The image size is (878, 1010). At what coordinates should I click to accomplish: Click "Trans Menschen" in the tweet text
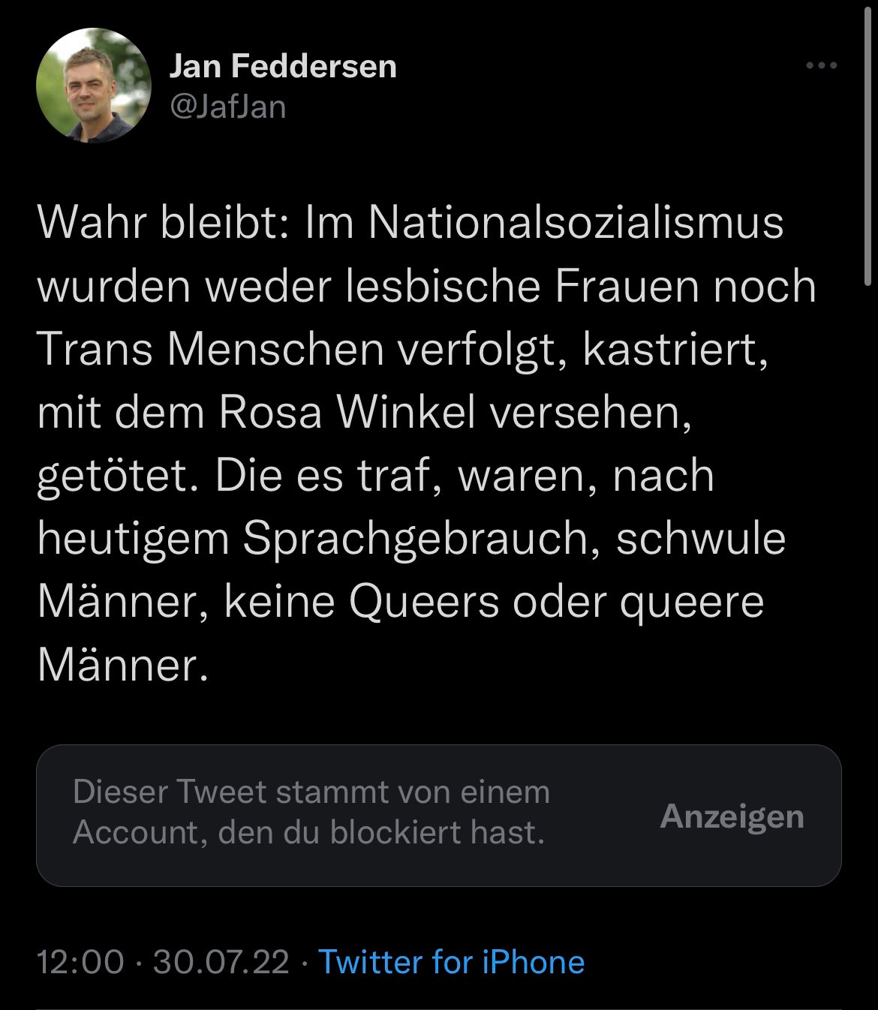(210, 350)
